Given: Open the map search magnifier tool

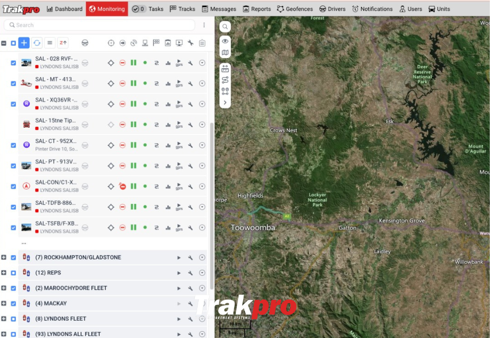Looking at the screenshot, I should click(225, 27).
